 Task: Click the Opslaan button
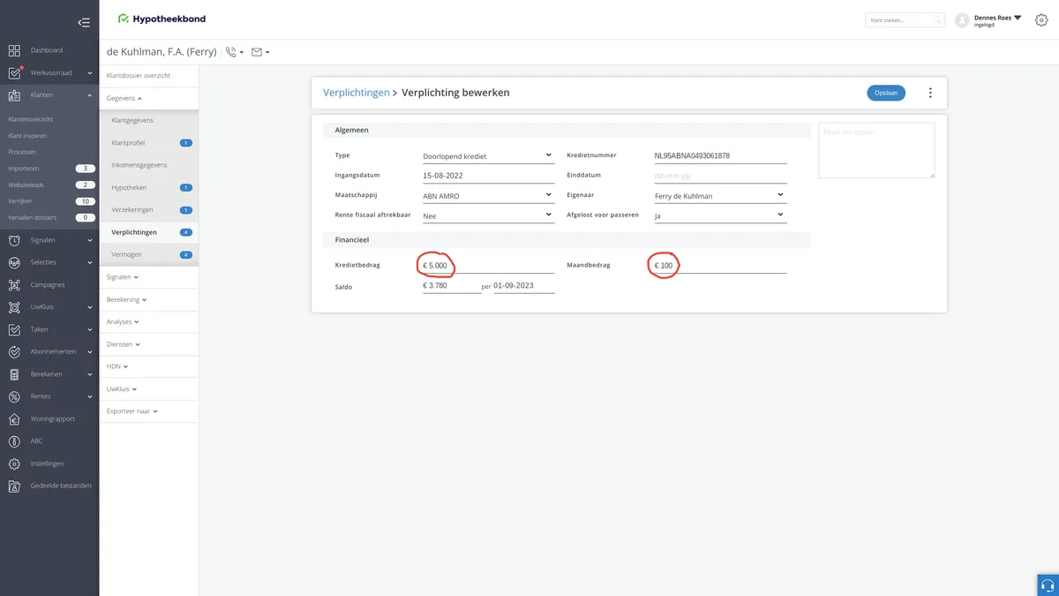(x=886, y=93)
